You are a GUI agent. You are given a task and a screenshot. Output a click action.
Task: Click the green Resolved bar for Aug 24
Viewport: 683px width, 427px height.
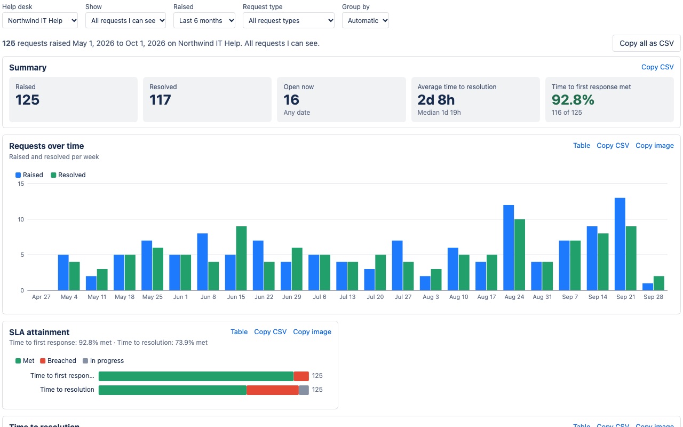coord(520,255)
